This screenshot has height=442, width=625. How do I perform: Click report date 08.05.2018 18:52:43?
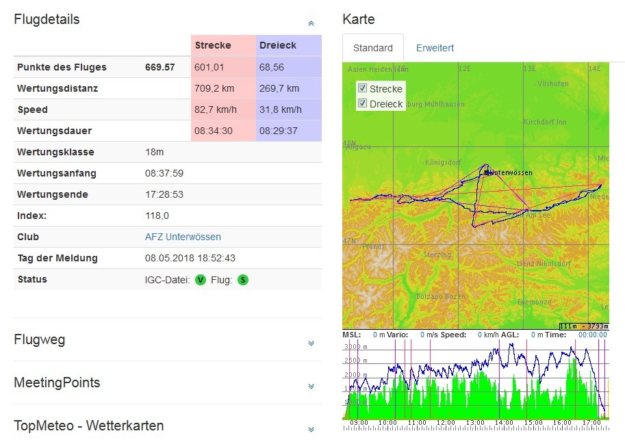[x=190, y=258]
